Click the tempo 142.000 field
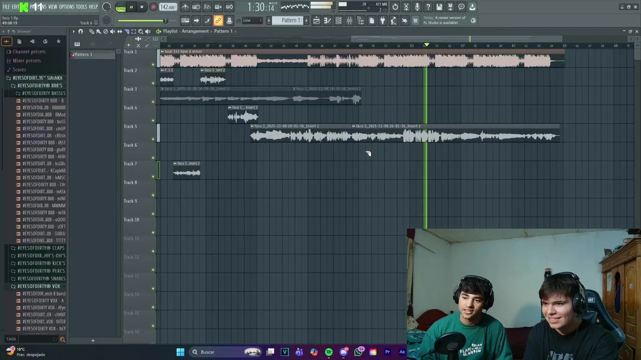Screen dimensions: 641x360 coord(168,7)
